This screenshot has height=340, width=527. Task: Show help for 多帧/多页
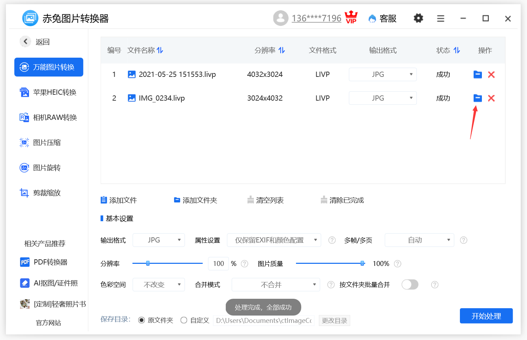tap(463, 240)
